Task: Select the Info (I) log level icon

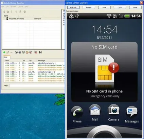Action: [x=23, y=52]
